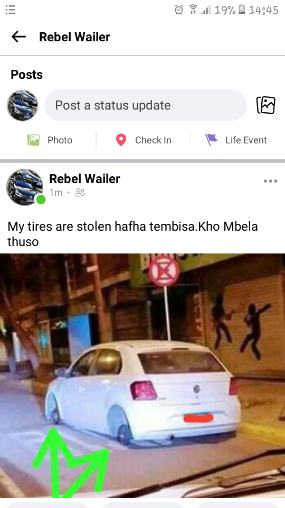Open the notification list icon in status bar
Viewport: 285px width, 508px height.
pyautogui.click(x=11, y=10)
